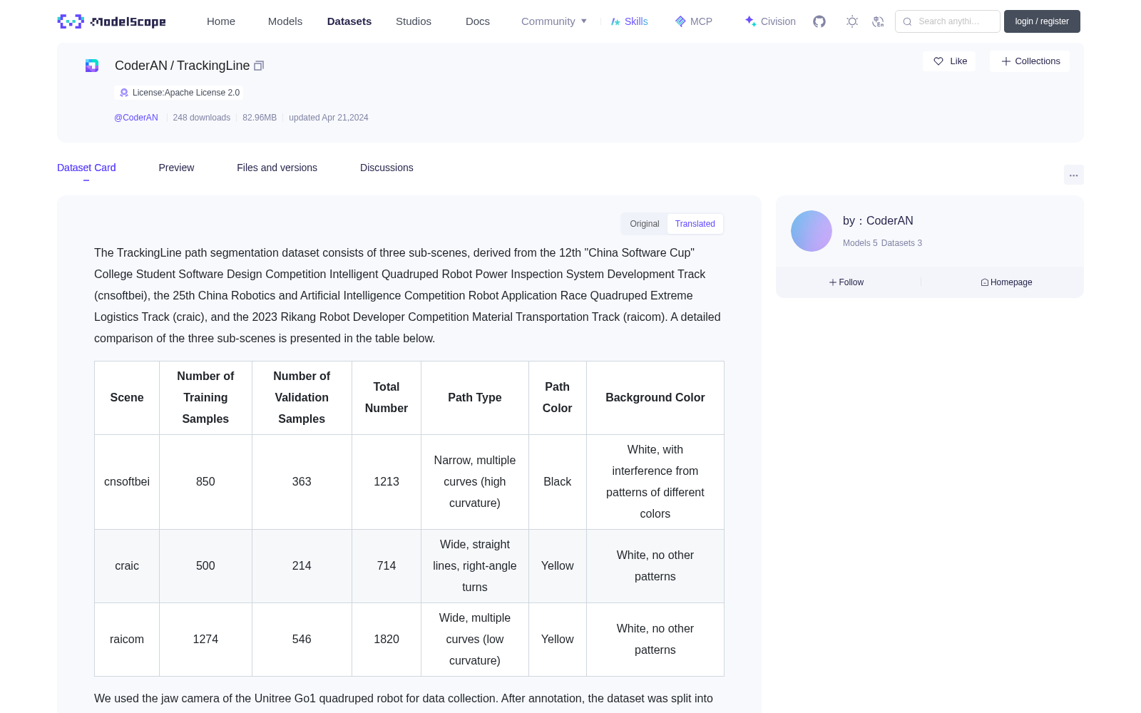Click the search magnifier icon
Image resolution: width=1141 pixels, height=713 pixels.
907,21
